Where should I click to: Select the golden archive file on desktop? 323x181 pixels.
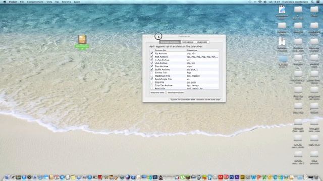[x=82, y=39]
